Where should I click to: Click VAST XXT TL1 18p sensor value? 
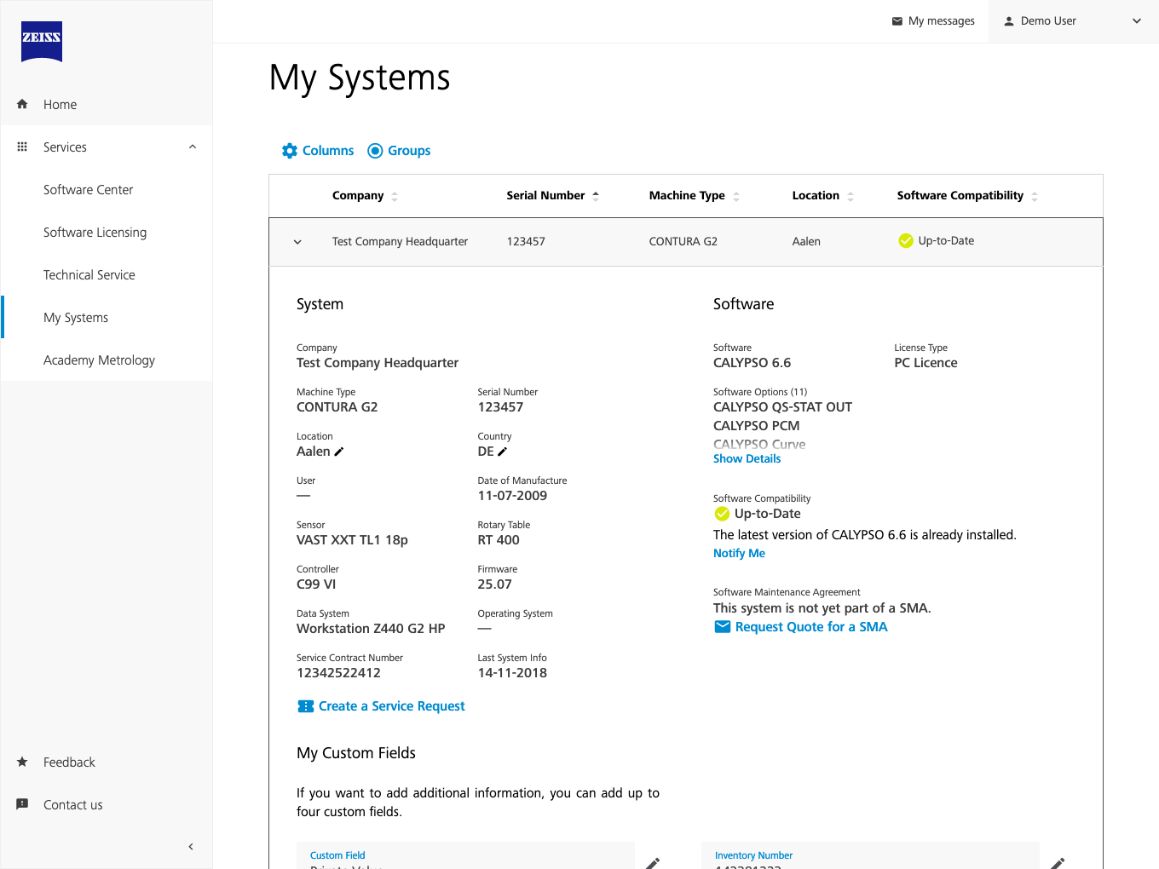[353, 540]
